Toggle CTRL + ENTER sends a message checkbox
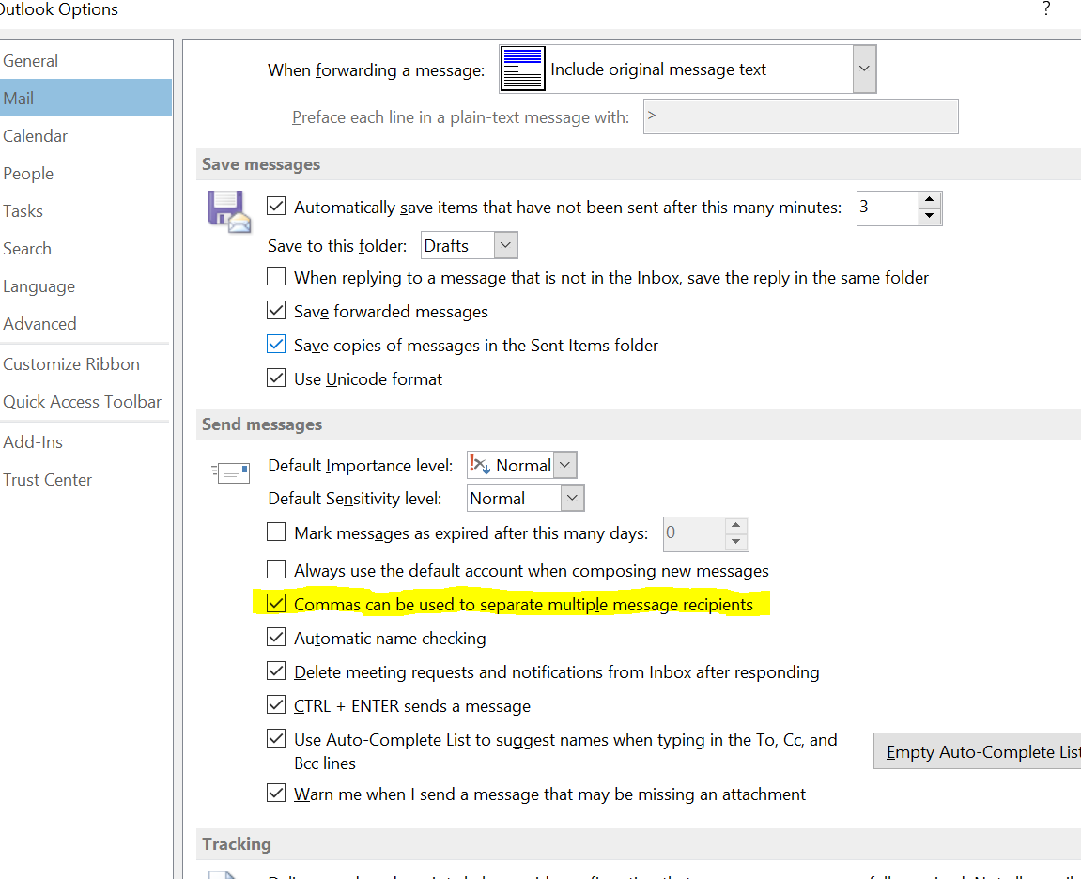 (x=276, y=704)
